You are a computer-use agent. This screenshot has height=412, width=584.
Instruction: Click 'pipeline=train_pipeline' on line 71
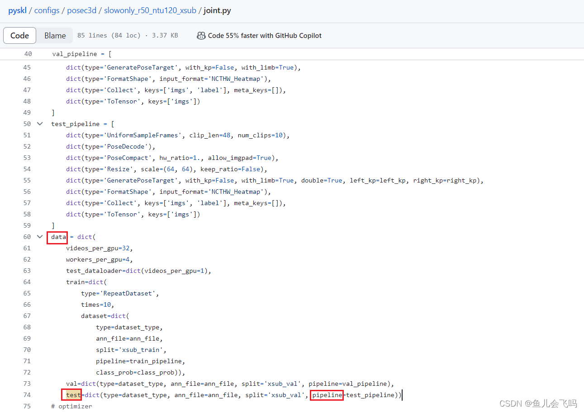139,361
